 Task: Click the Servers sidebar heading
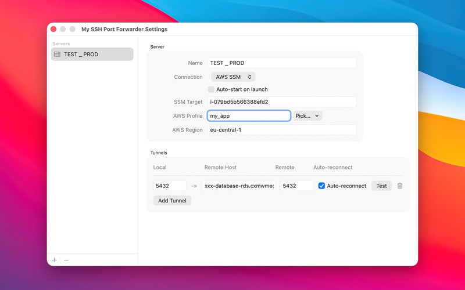[61, 44]
